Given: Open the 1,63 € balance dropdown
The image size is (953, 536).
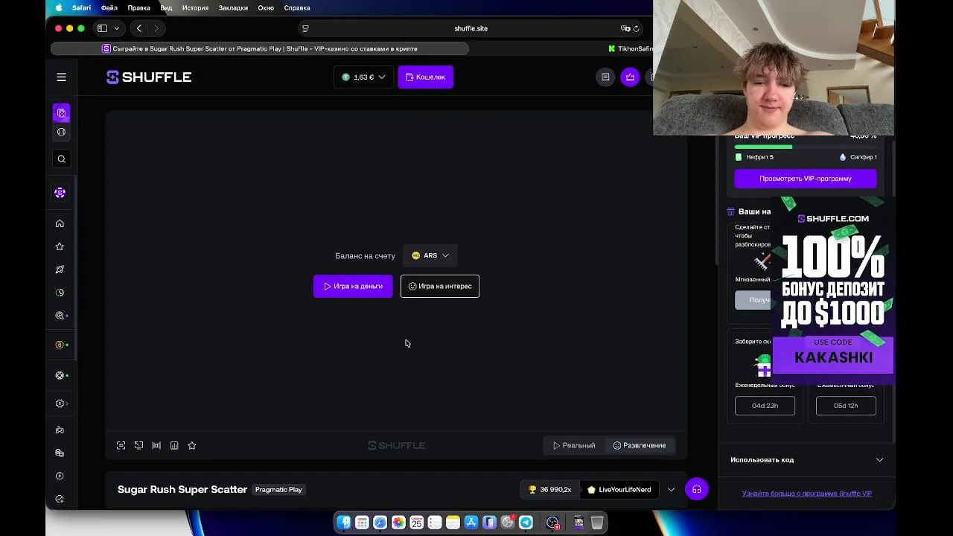Looking at the screenshot, I should (363, 77).
